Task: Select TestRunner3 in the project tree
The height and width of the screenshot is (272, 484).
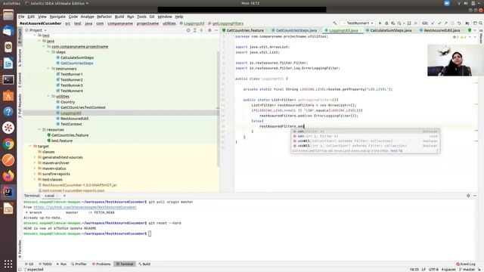Action: click(x=71, y=85)
